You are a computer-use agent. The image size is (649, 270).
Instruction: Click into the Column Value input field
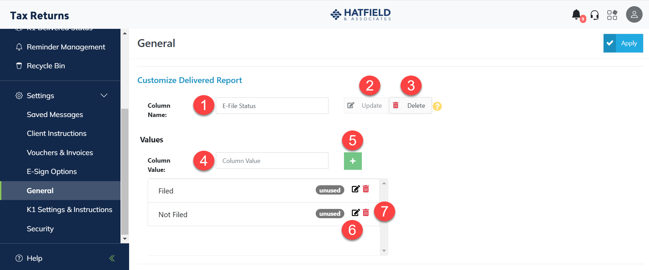tap(272, 161)
